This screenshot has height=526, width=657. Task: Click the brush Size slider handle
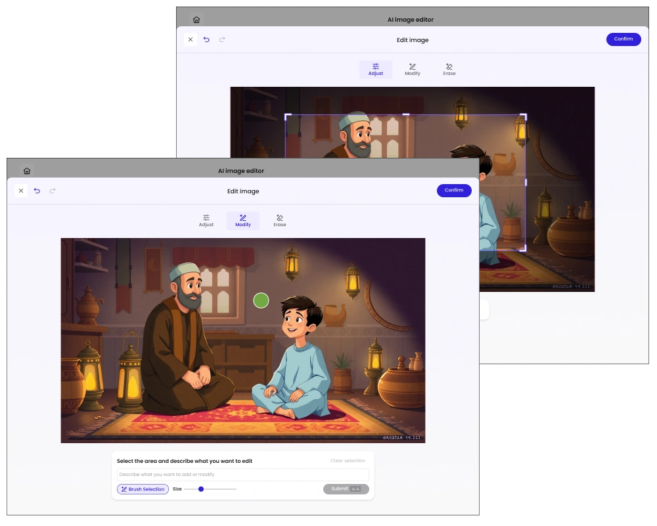pos(201,489)
